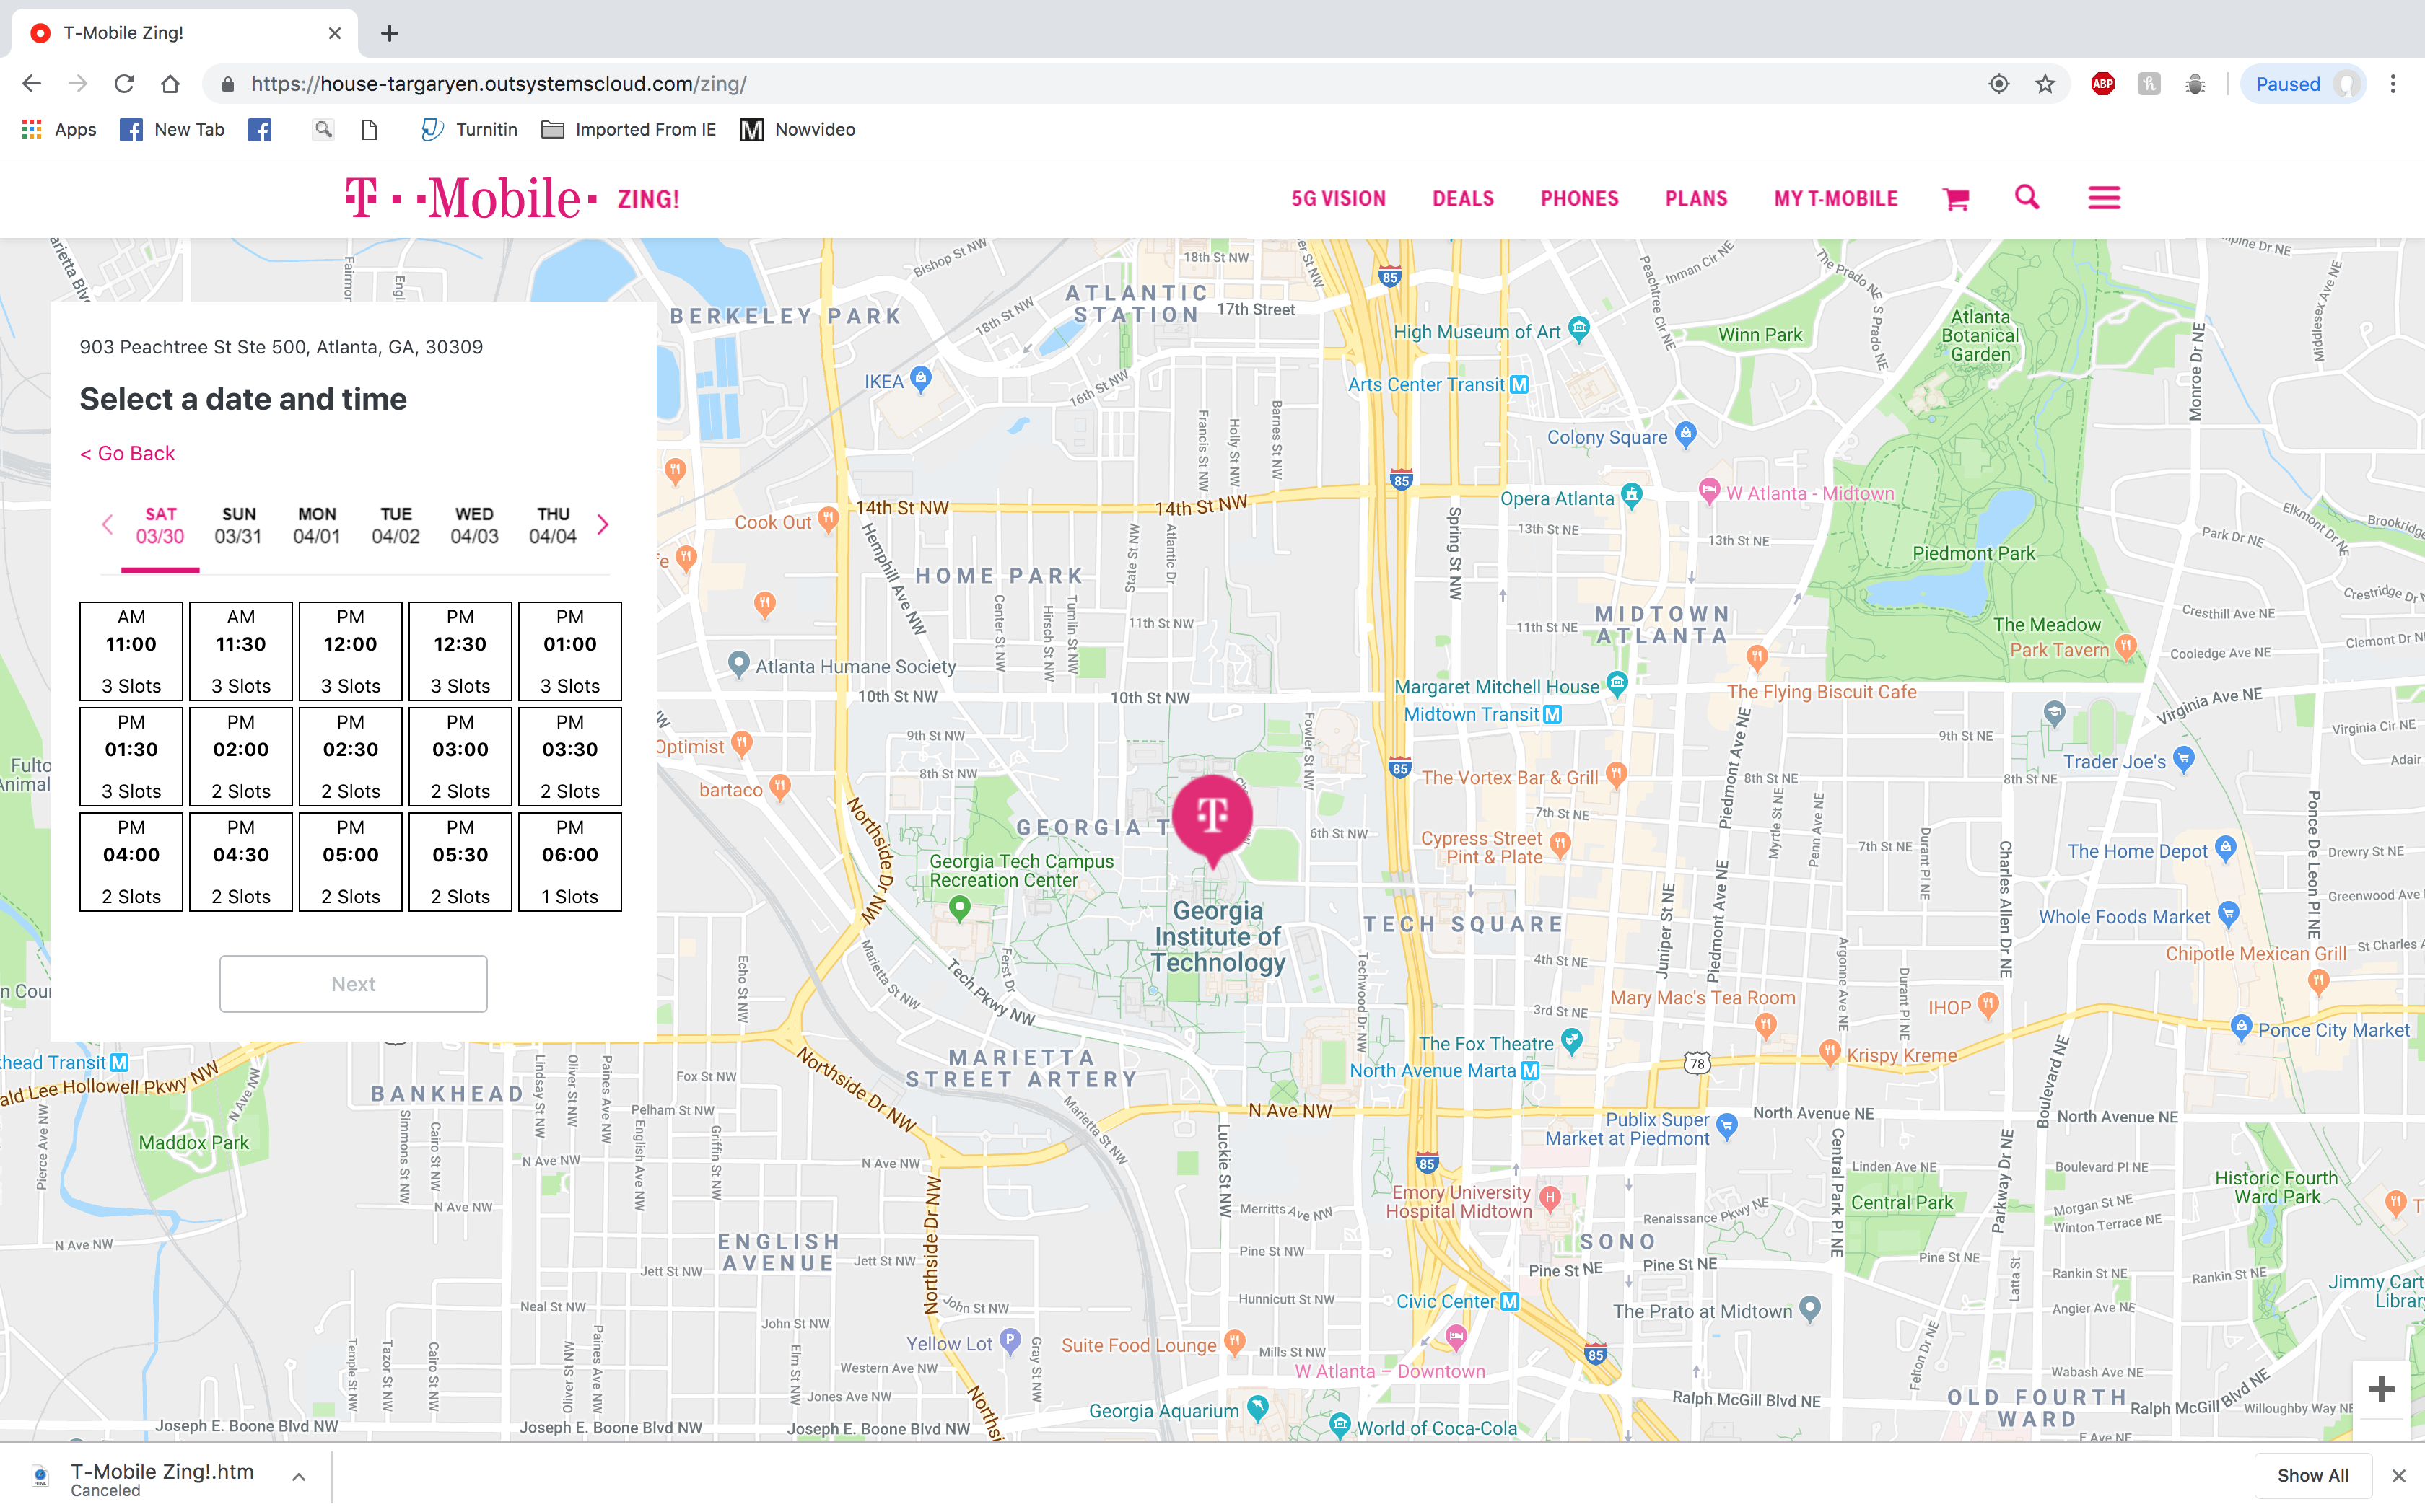
Task: Expand the T-Mobile Zing!.htm download options
Action: 298,1477
